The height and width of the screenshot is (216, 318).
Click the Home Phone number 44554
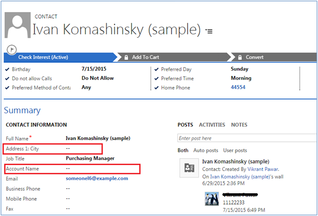click(x=238, y=87)
